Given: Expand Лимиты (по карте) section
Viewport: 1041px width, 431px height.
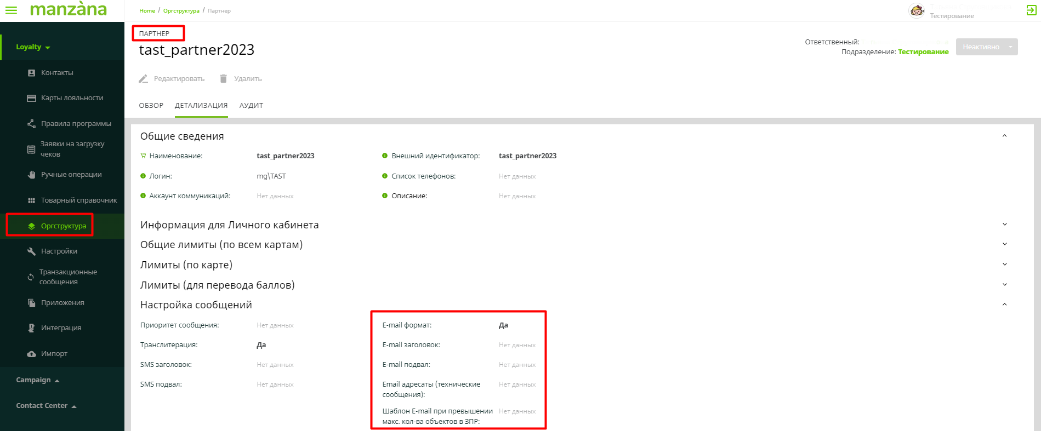Looking at the screenshot, I should (x=1004, y=265).
